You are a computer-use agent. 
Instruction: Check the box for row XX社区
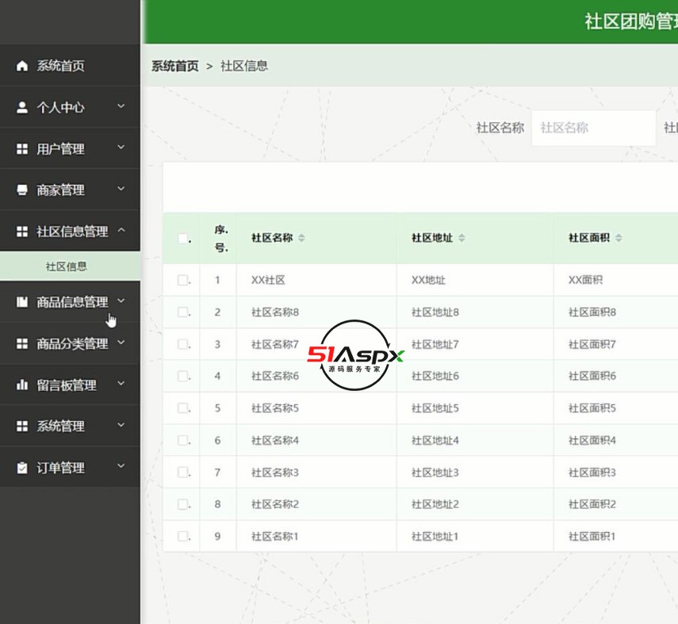tap(183, 280)
